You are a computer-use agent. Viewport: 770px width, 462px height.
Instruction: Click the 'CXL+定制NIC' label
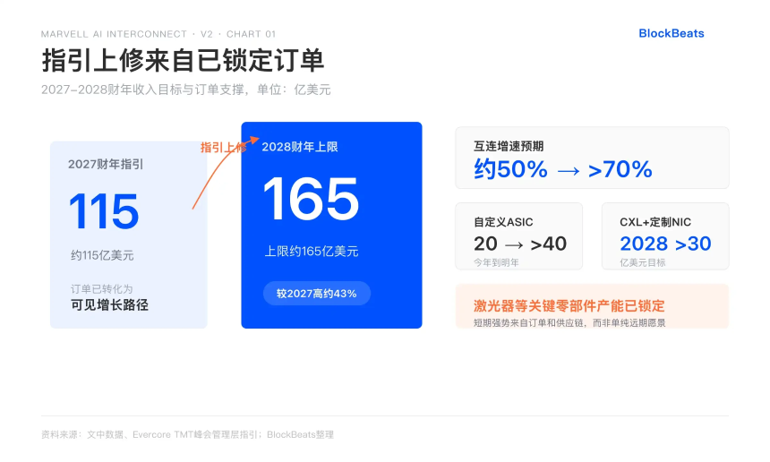click(x=655, y=222)
